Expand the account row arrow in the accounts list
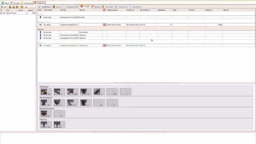The image size is (256, 144). click(x=1, y=13)
